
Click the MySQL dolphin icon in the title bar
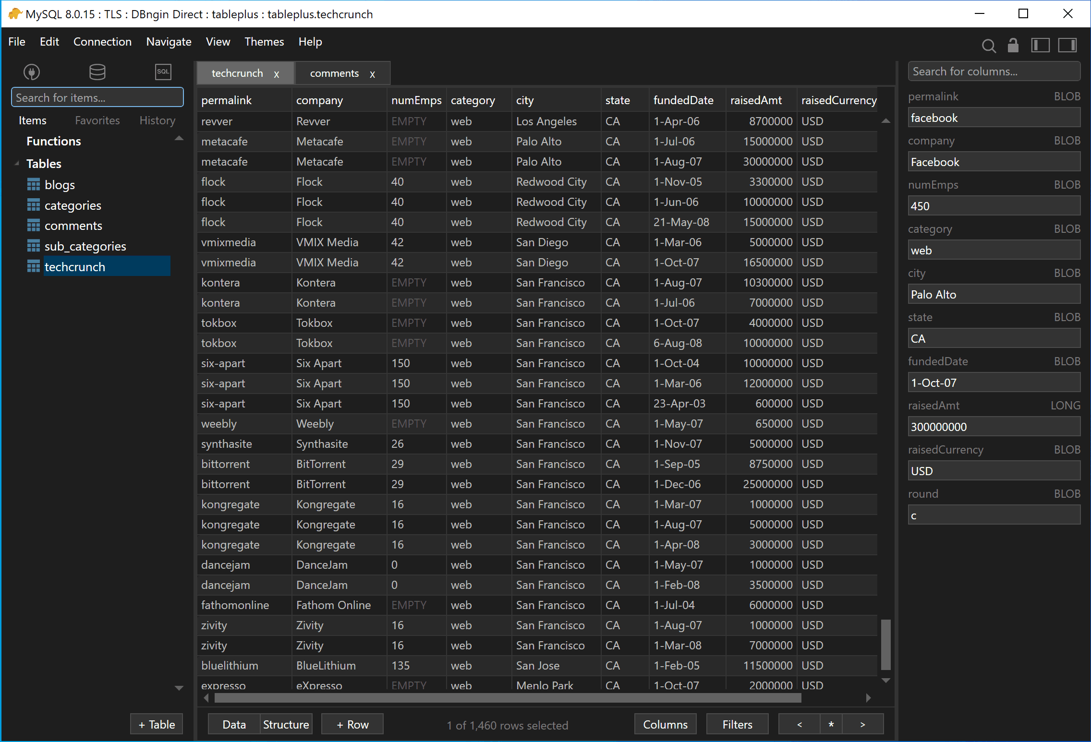15,14
